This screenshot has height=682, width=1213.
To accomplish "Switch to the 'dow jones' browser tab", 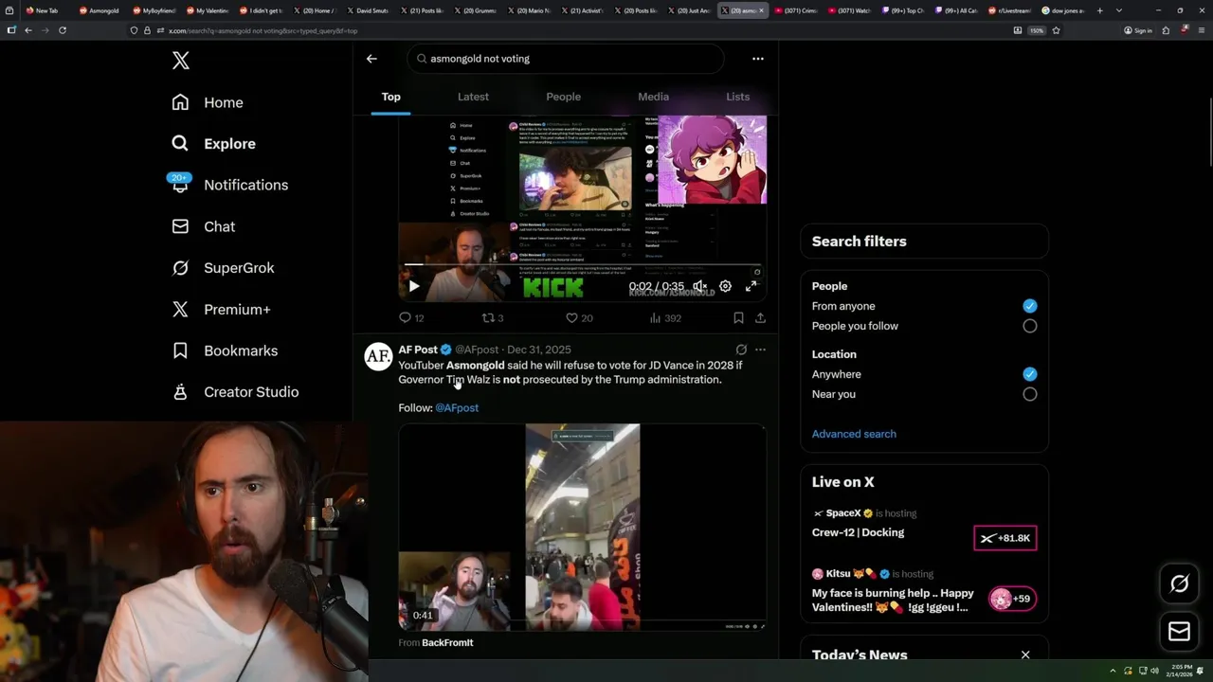I will click(x=1064, y=10).
